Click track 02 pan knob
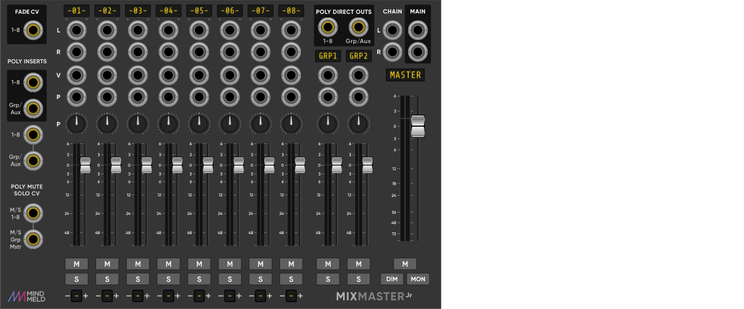 pyautogui.click(x=107, y=123)
